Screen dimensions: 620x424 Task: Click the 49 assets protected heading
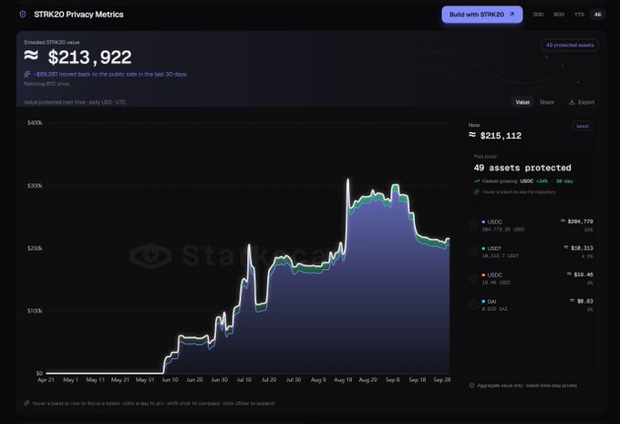[x=522, y=168]
